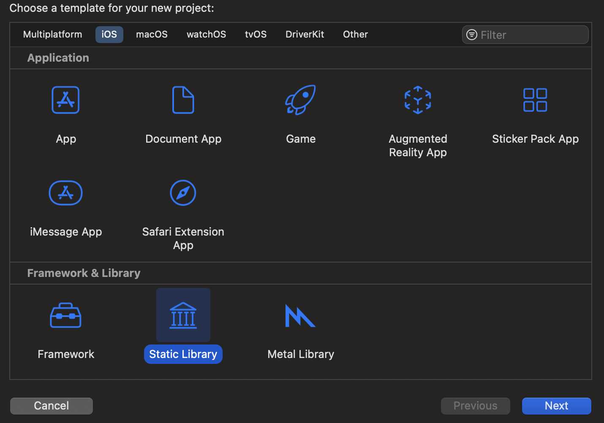Click the "Augmented Reality App" label

tap(418, 146)
